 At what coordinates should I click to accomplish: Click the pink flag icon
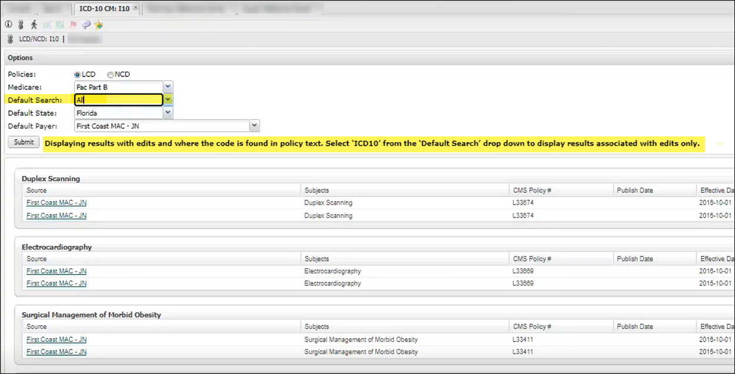click(x=73, y=25)
